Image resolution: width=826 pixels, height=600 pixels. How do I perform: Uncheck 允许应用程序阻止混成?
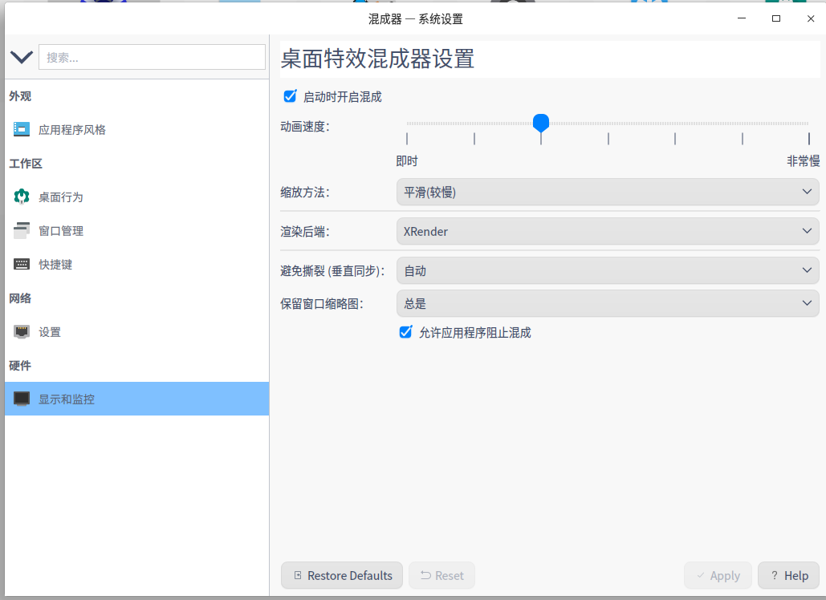[x=405, y=331]
